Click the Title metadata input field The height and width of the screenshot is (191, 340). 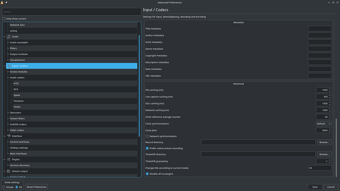(320, 29)
